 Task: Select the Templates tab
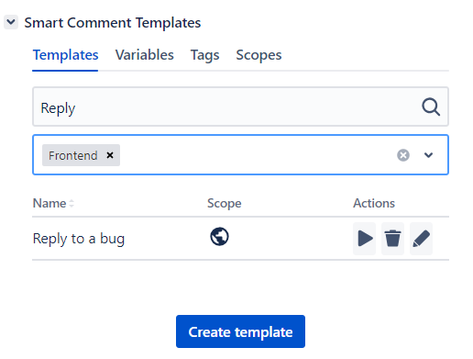[x=65, y=55]
